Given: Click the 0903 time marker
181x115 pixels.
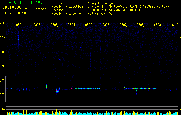Looking at the screenshot, I should (54, 25).
